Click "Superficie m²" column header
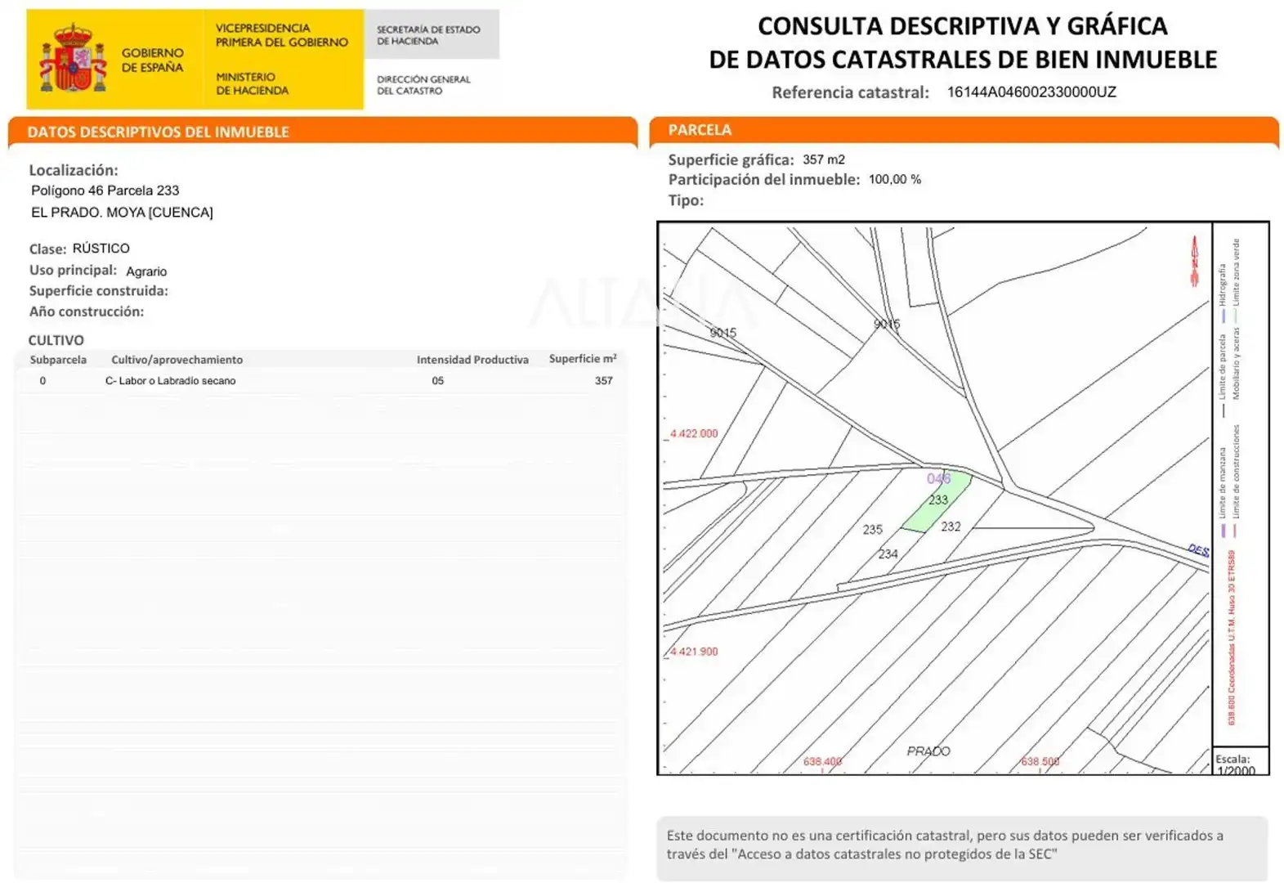 click(583, 359)
